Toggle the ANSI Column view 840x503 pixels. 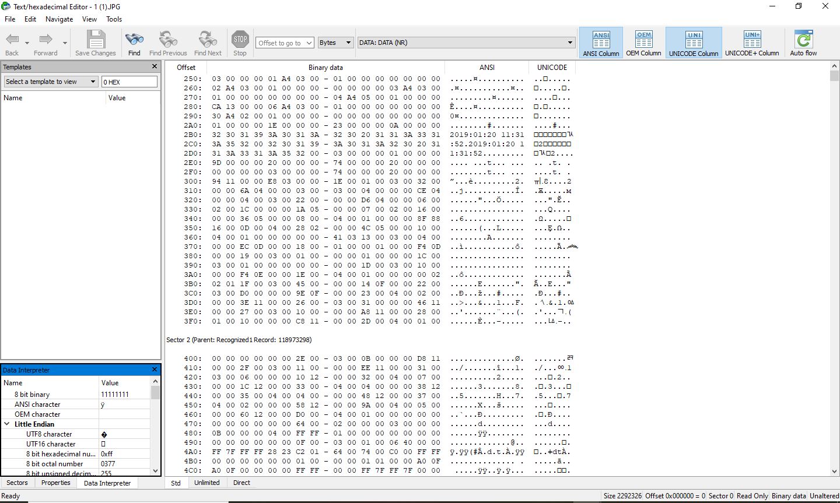pos(601,43)
